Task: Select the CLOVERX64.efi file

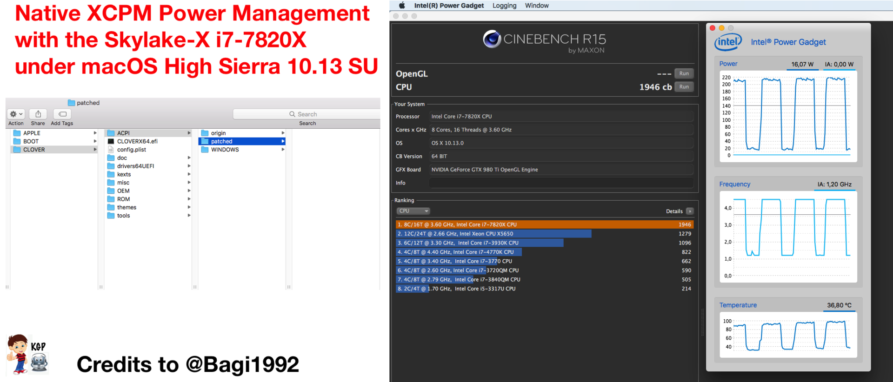Action: point(148,141)
